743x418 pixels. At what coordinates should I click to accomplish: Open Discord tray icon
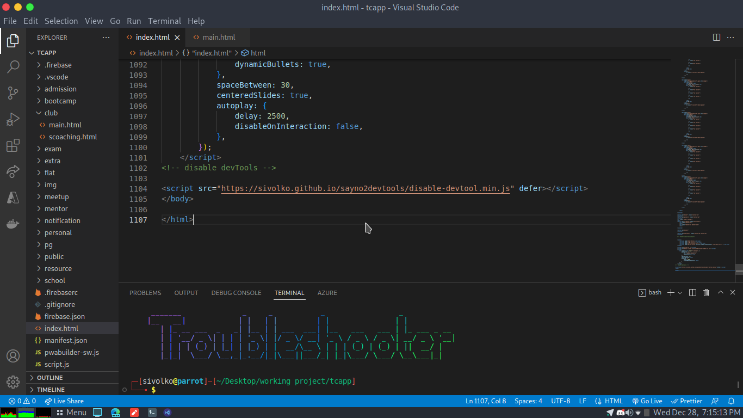pos(620,413)
